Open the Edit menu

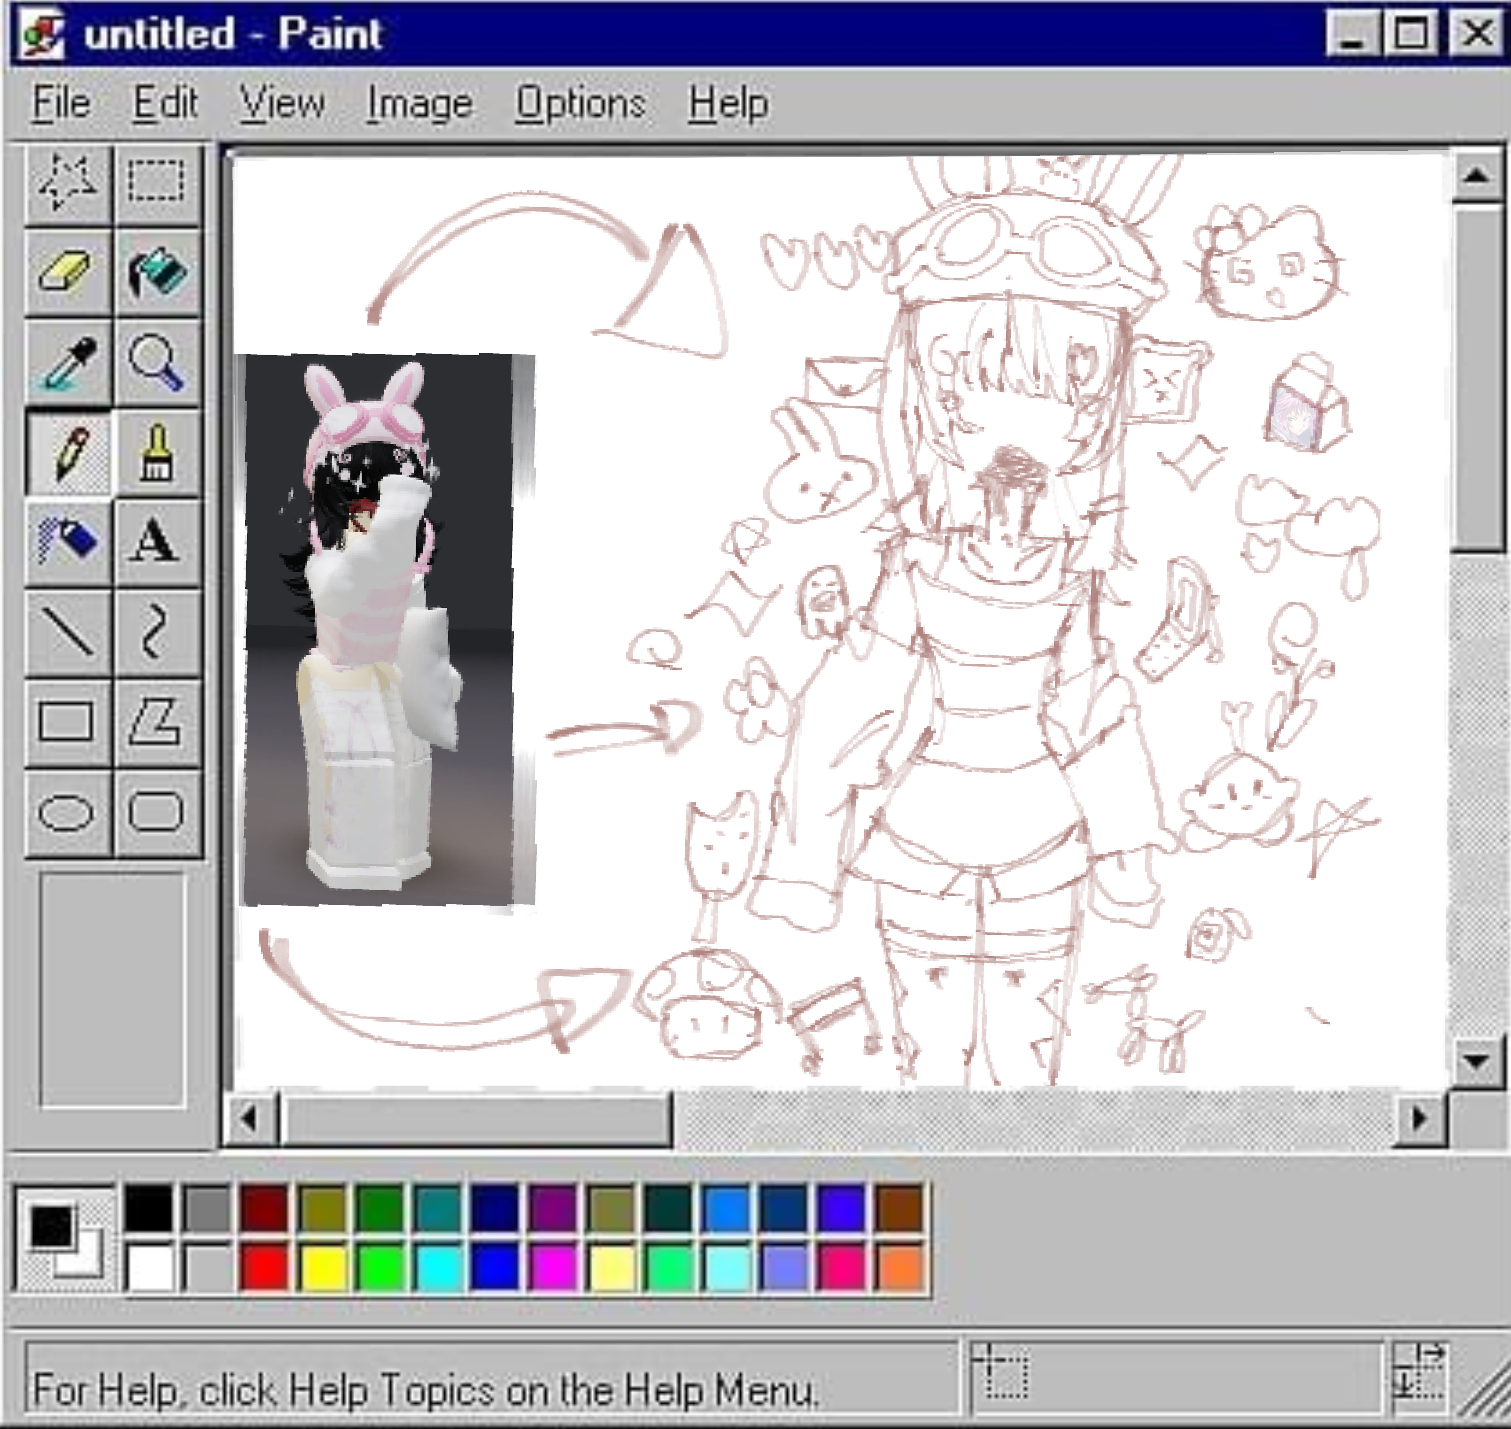tap(165, 103)
